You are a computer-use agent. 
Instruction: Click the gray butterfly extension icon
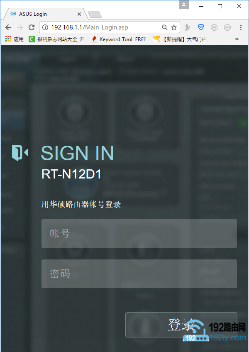click(x=188, y=27)
